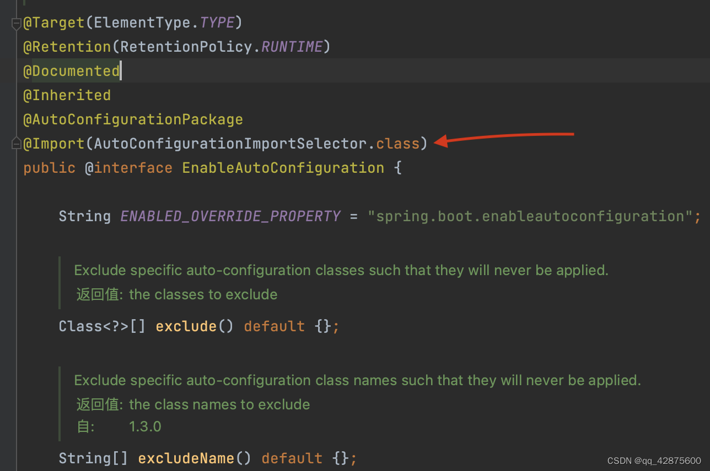This screenshot has width=710, height=471.
Task: Select ENABLED_OVERRIDE_PROPERTY constant name
Action: point(230,216)
